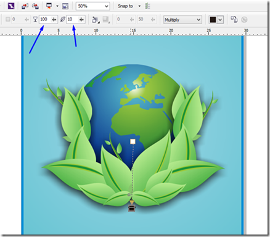Screen dimensions: 270x237
Task: Click the Snap to button
Action: [x=125, y=6]
